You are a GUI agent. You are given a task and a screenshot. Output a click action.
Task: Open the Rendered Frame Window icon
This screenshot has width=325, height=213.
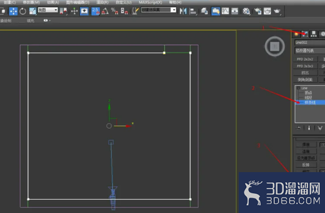(x=267, y=11)
